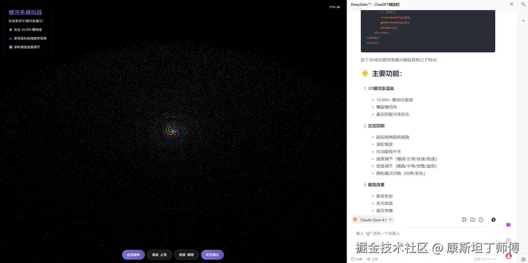
Task: Change the 速度: 正常 speed setting
Action: pyautogui.click(x=159, y=255)
